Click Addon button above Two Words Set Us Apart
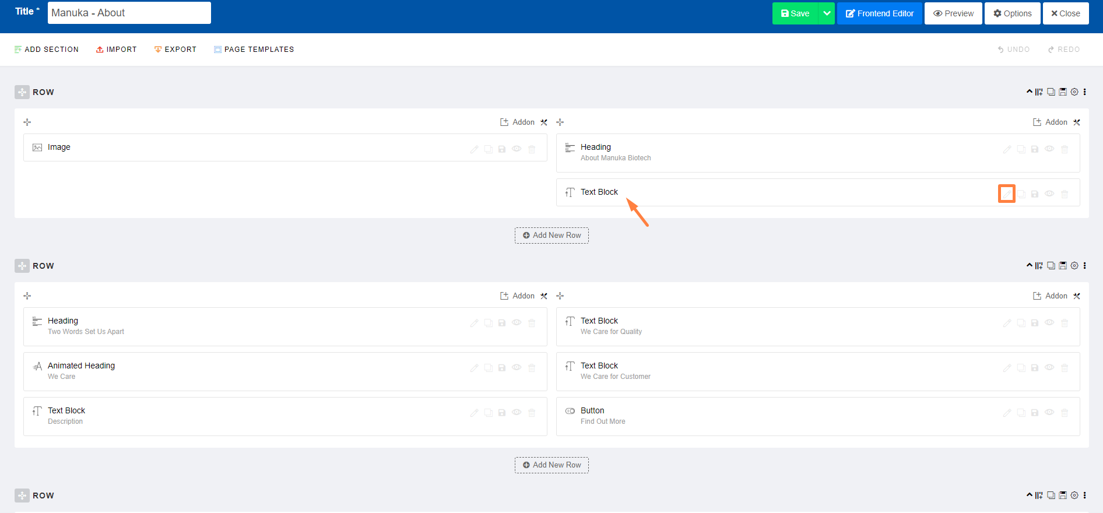This screenshot has height=513, width=1103. tap(518, 296)
